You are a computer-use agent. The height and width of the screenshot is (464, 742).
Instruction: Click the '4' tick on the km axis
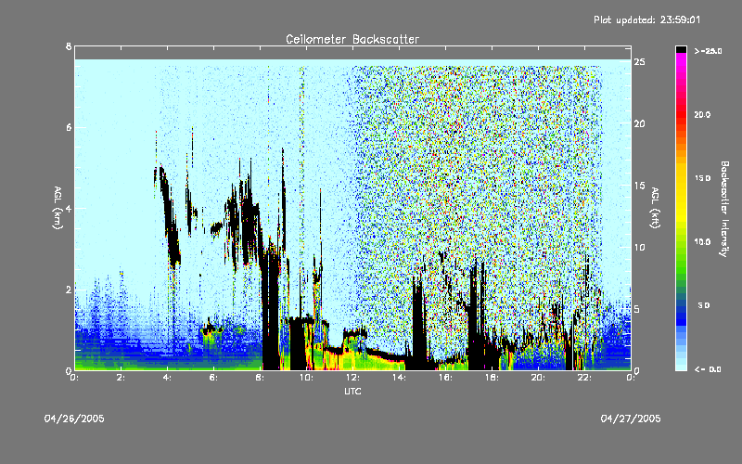(69, 208)
